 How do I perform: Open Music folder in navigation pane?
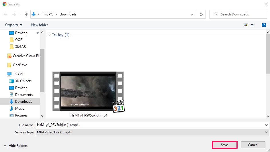pos(19,108)
